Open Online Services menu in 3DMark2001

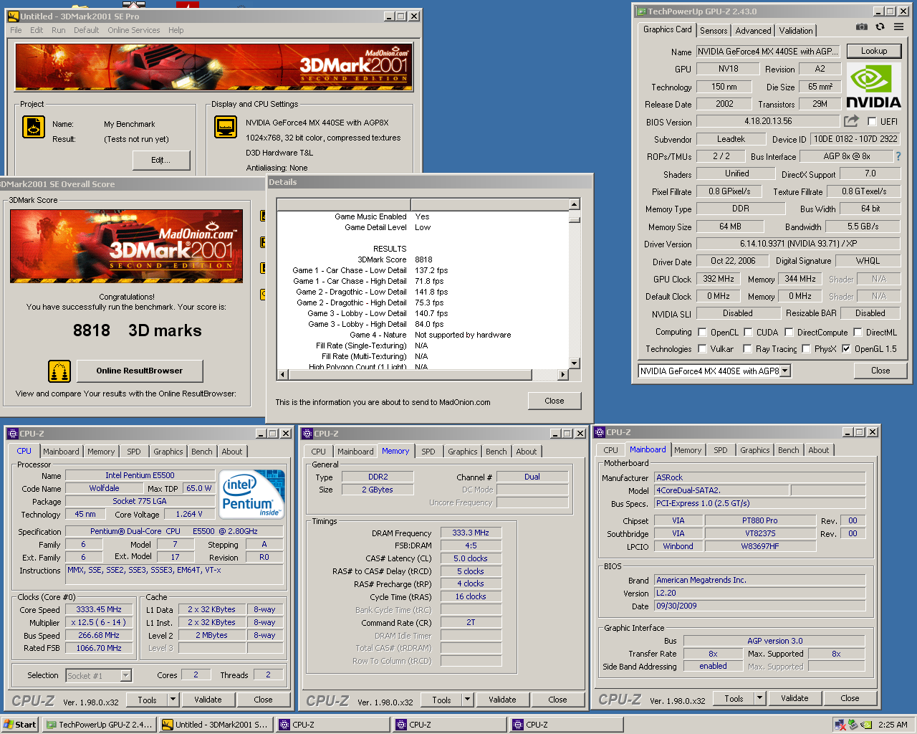coord(134,30)
